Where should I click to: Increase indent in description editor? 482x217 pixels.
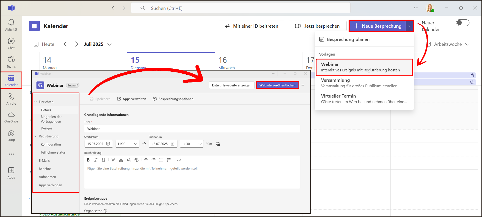point(154,160)
